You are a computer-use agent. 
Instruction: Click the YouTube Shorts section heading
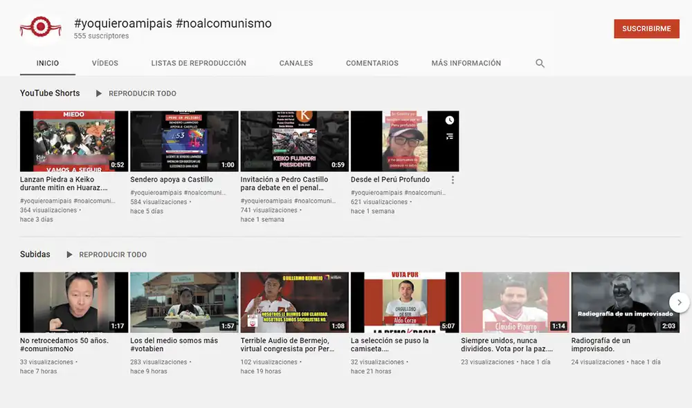(49, 93)
